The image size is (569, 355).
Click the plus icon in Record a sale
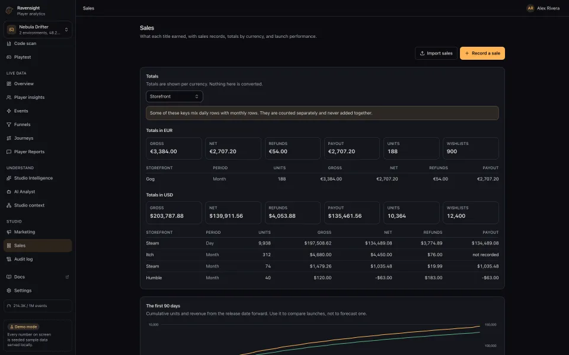point(466,53)
